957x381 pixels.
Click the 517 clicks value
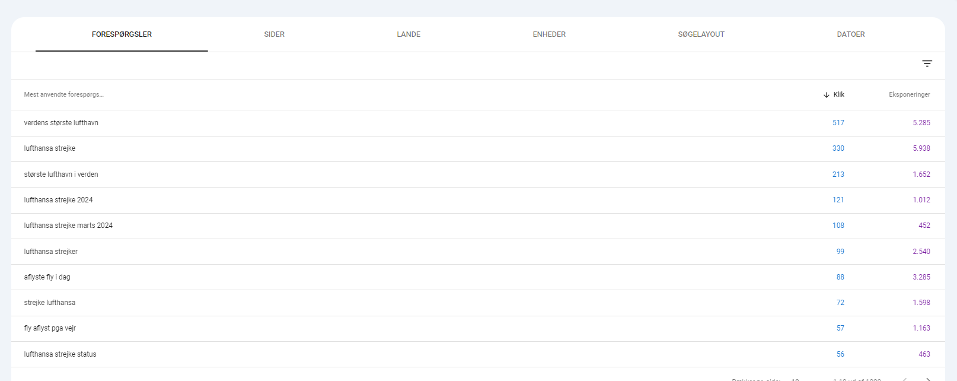pyautogui.click(x=838, y=123)
